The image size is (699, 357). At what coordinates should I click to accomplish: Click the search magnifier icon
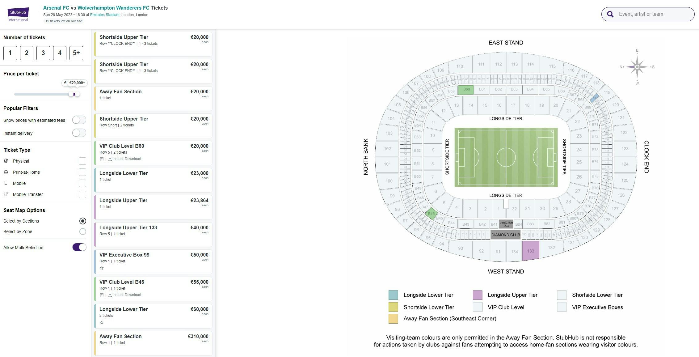[x=610, y=14]
